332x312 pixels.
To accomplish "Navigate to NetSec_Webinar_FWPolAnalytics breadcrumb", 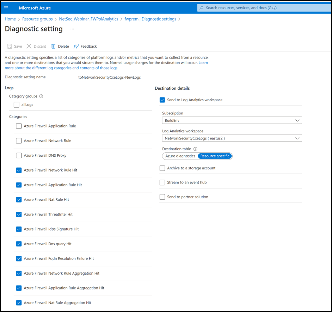I will point(88,19).
